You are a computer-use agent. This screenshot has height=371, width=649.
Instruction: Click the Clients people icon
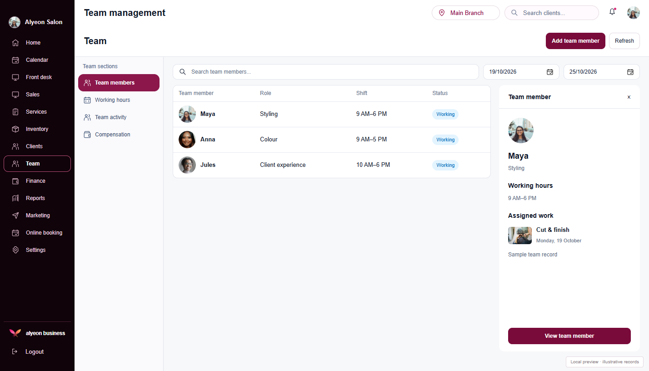15,146
